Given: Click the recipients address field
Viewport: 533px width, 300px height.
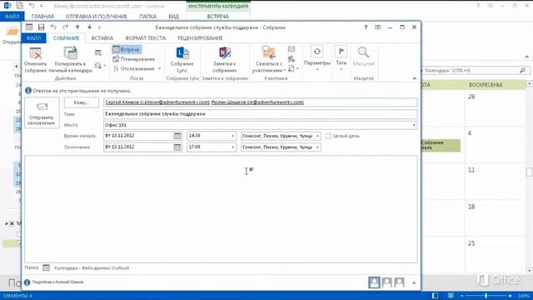Looking at the screenshot, I should coord(261,102).
